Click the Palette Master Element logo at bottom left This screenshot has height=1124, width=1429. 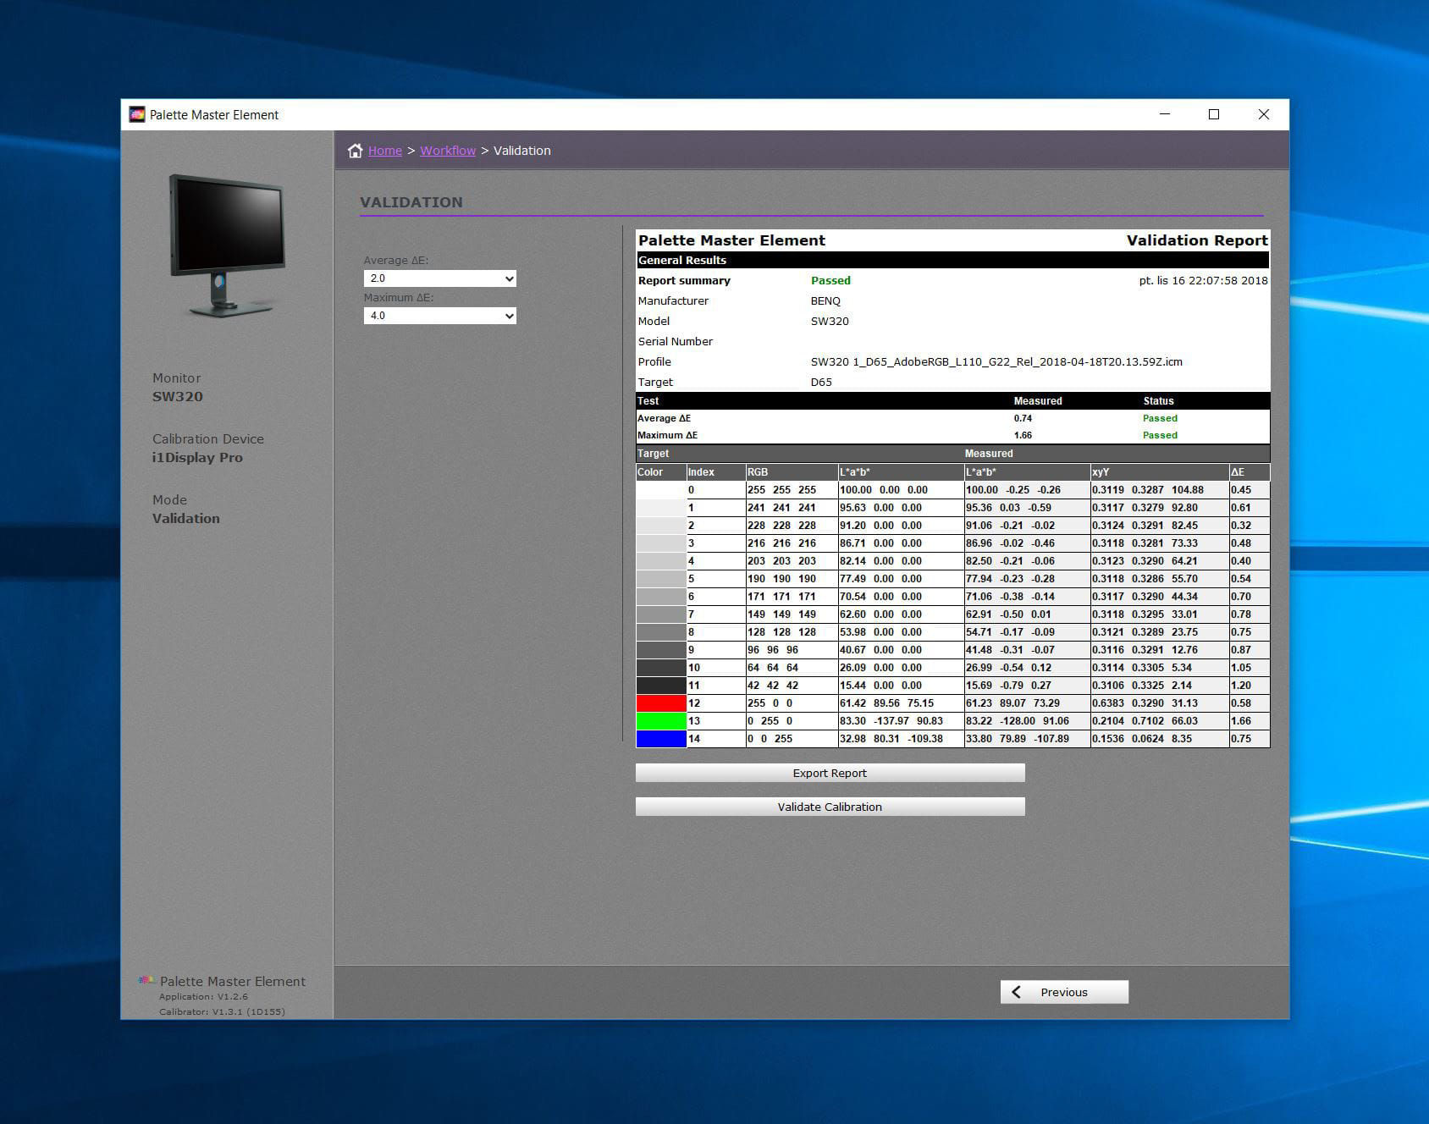146,980
